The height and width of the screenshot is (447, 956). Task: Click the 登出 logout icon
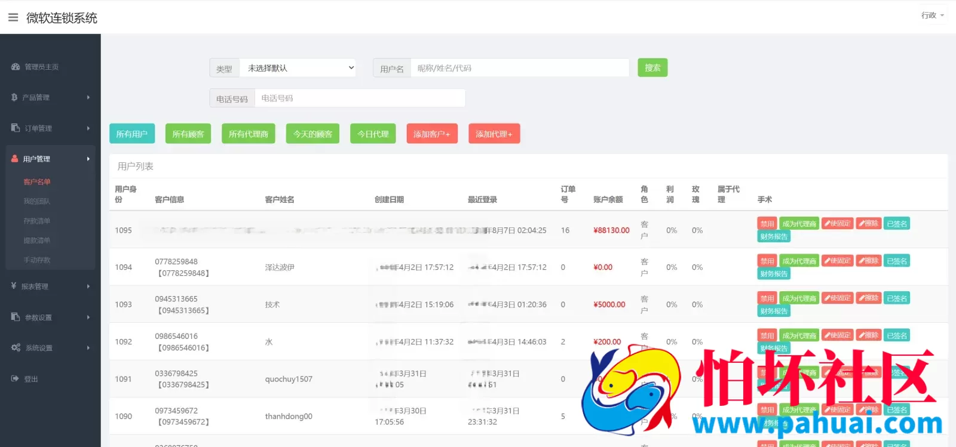tap(15, 378)
